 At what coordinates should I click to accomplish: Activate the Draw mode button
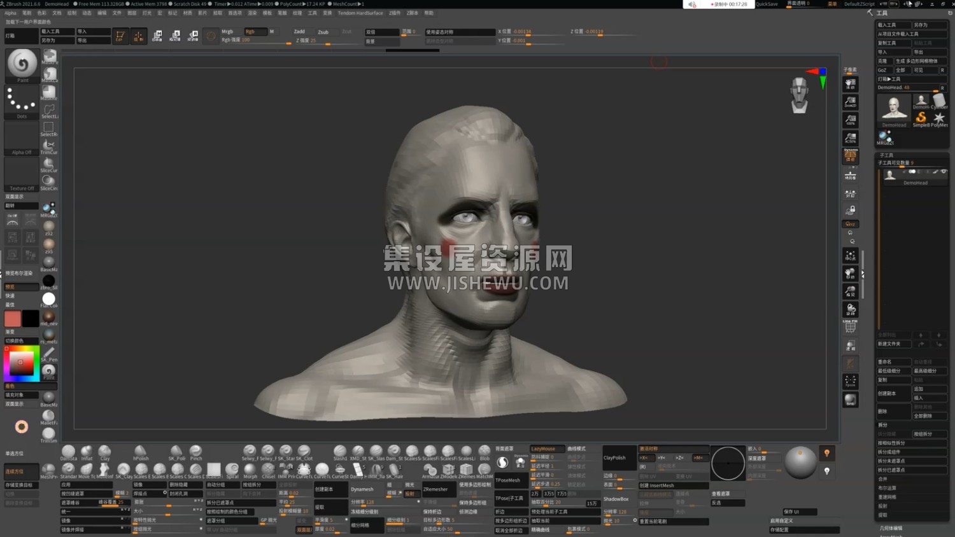(x=138, y=36)
